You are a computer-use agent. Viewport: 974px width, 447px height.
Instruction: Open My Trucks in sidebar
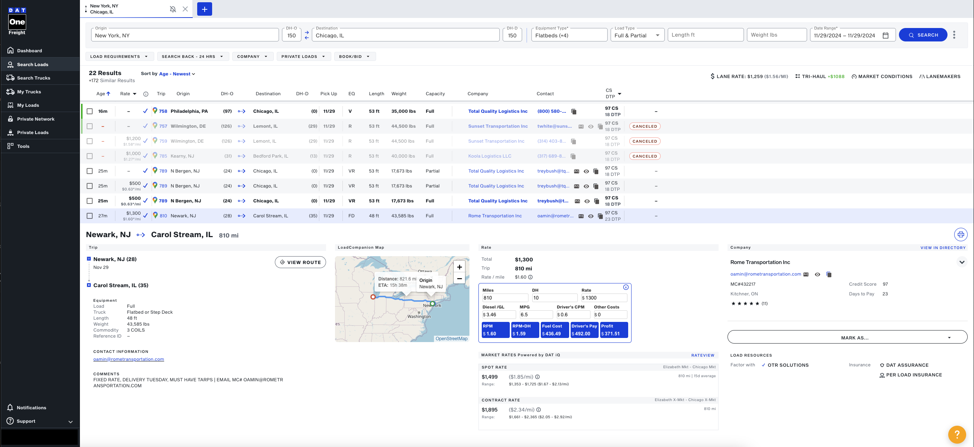29,92
